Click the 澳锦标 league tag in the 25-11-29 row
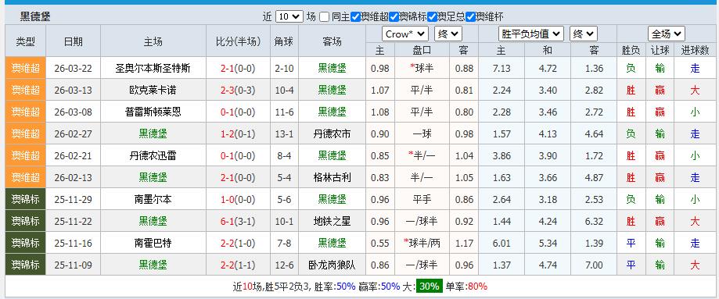 (26, 199)
